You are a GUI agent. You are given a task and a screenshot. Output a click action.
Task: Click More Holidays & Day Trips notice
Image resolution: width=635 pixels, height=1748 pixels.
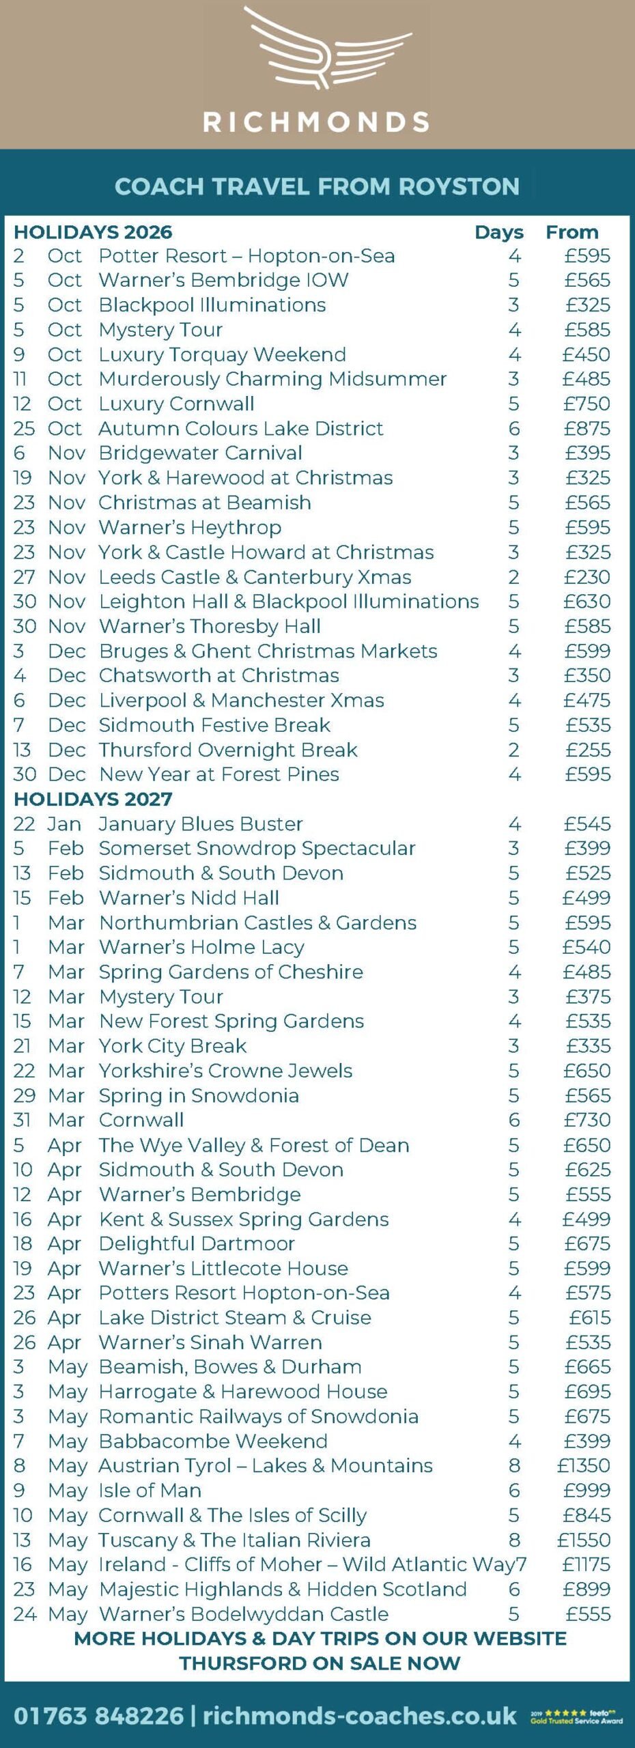320,1639
